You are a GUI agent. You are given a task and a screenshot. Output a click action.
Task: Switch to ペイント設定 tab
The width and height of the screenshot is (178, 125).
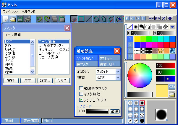click(x=87, y=58)
